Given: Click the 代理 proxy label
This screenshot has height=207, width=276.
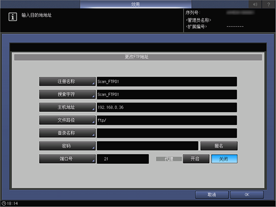Looking at the screenshot, I should (169, 159).
